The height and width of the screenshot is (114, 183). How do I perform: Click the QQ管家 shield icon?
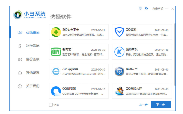(119, 32)
